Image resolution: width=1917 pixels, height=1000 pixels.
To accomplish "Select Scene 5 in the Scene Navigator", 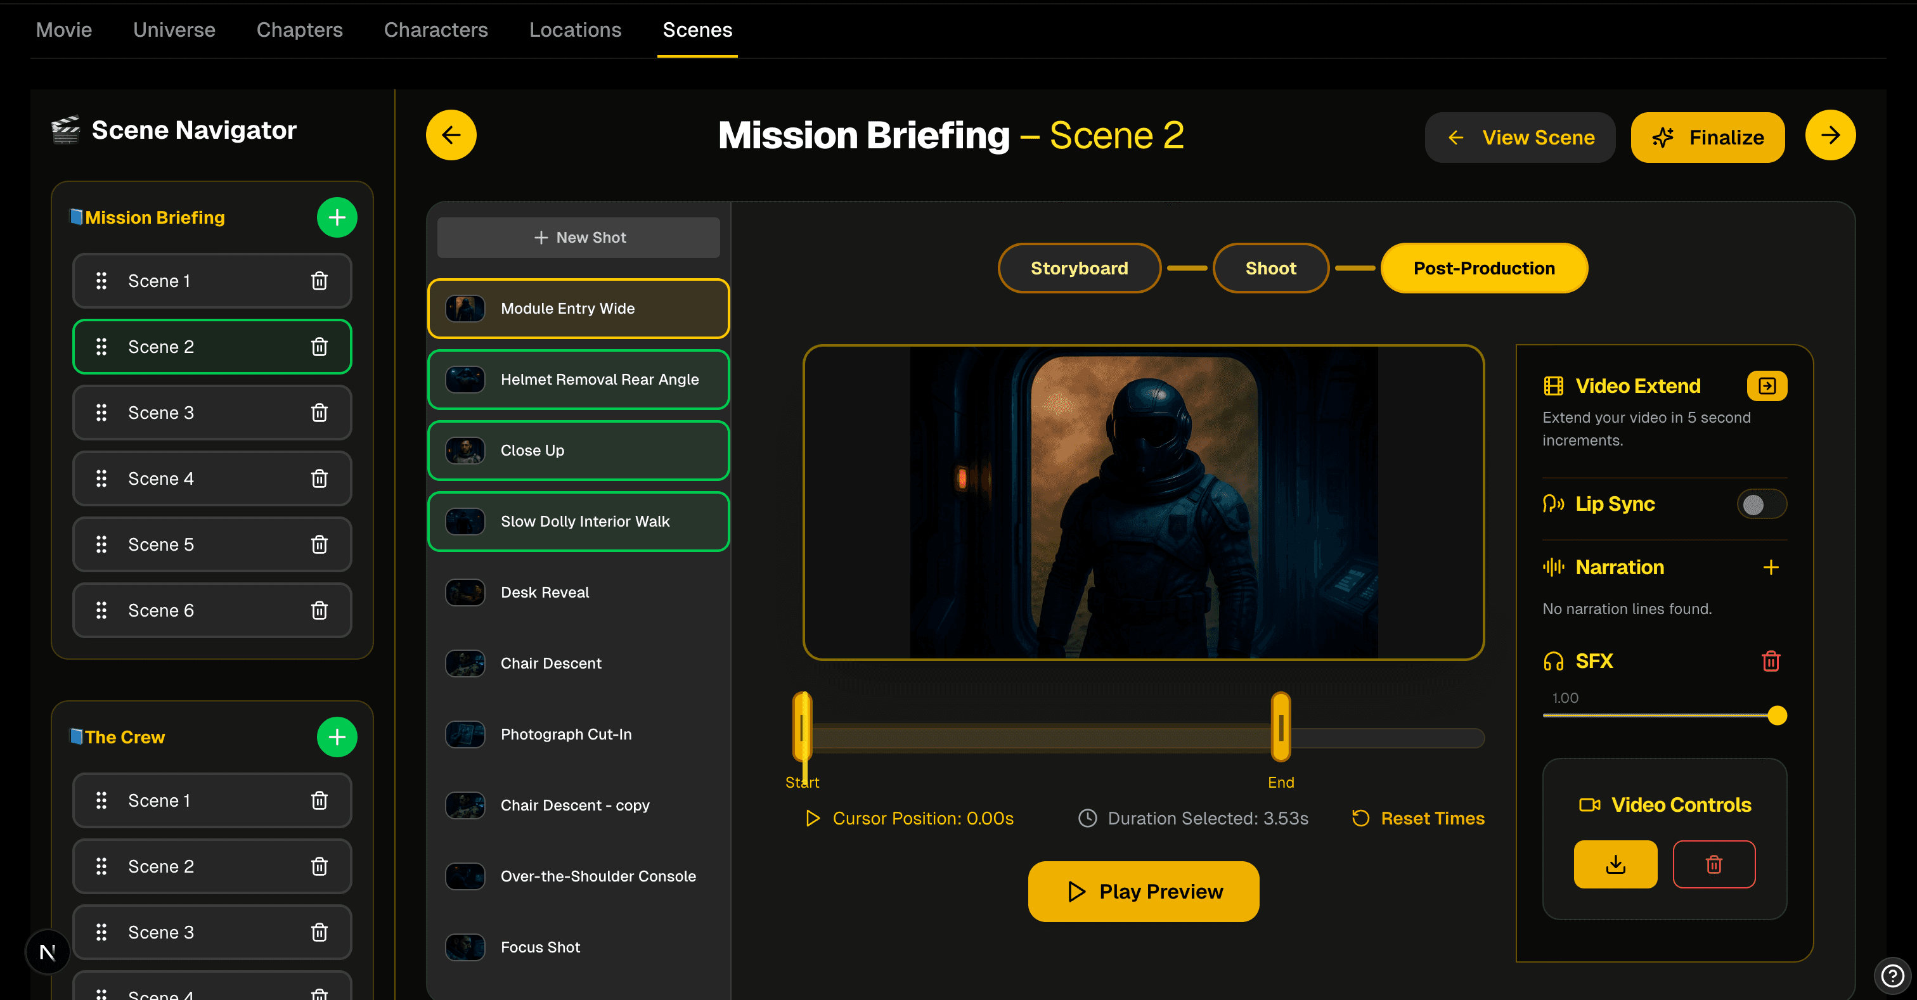I will pyautogui.click(x=212, y=544).
